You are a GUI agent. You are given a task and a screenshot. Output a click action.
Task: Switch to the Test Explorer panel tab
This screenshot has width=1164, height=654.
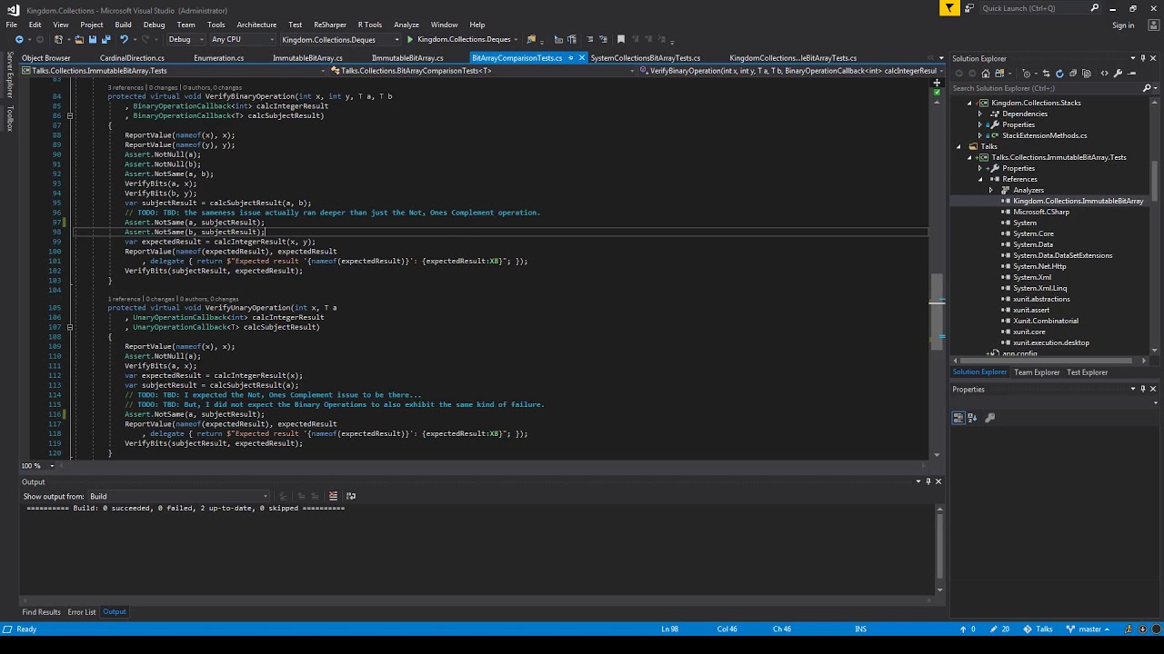point(1087,372)
